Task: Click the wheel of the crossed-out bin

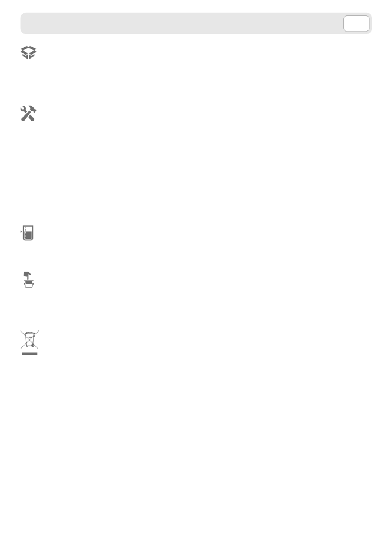Action: (x=32, y=346)
